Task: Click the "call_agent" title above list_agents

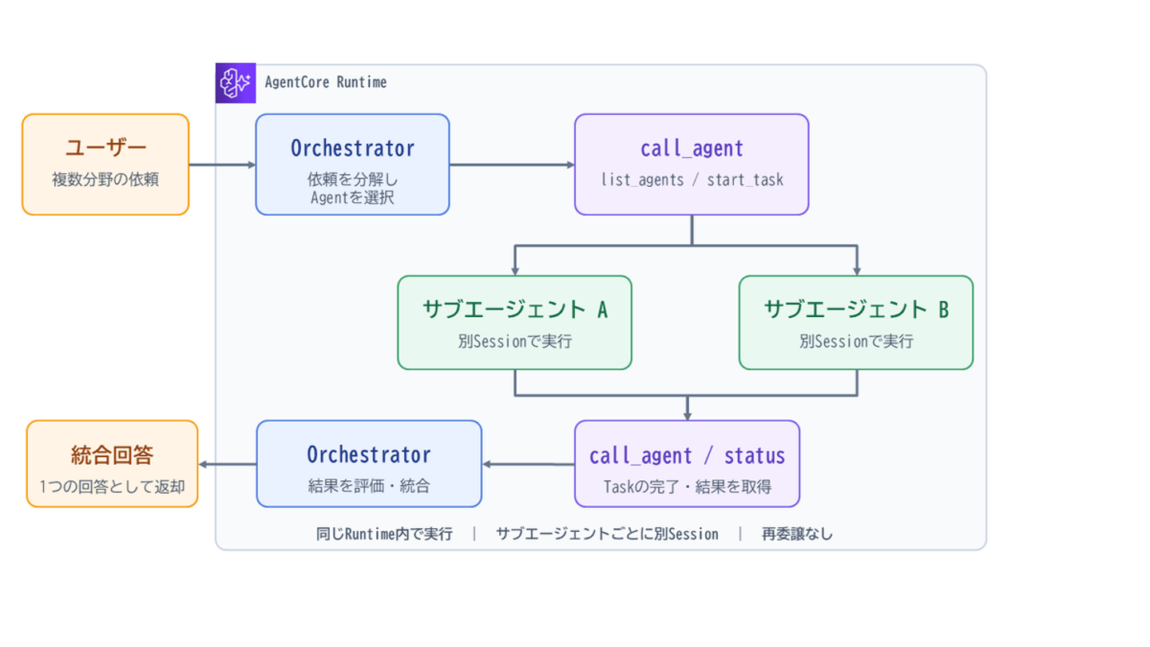Action: (692, 149)
